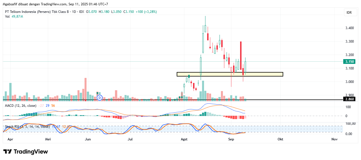
Task: Click the Vol indicator label
Action: click(x=8, y=17)
